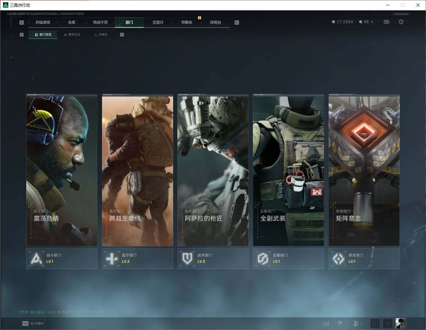Open the 全副武装 logistics department card
Screen dimensions: 426x330
click(288, 171)
